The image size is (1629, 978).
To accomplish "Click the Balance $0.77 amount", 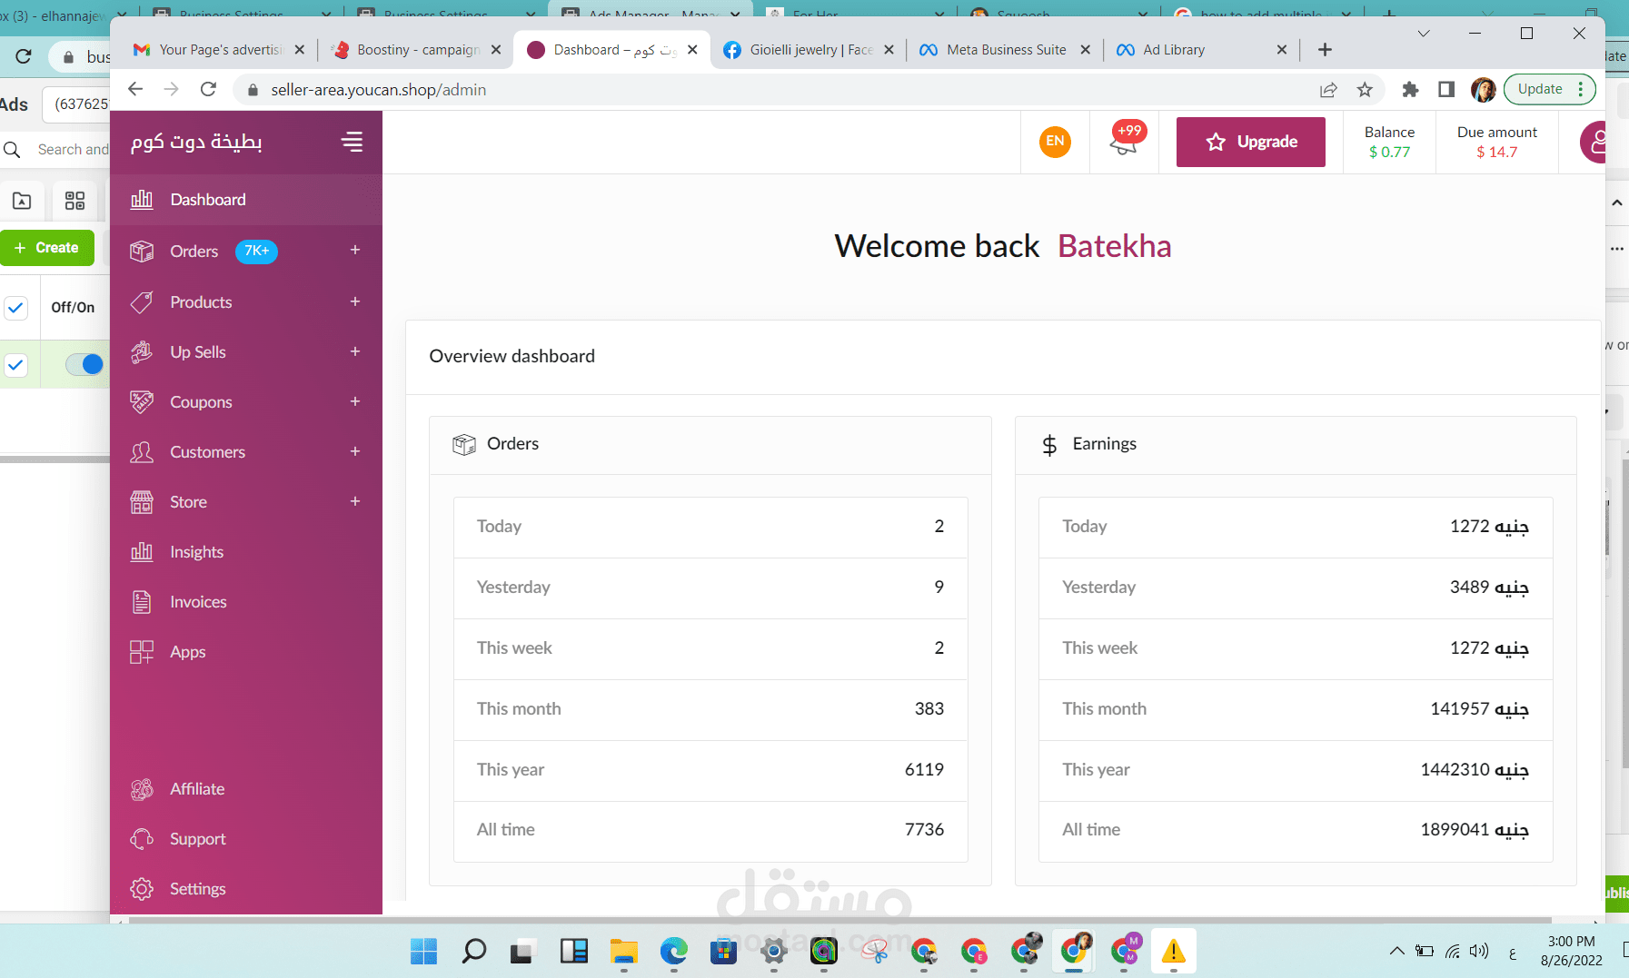I will 1389,152.
